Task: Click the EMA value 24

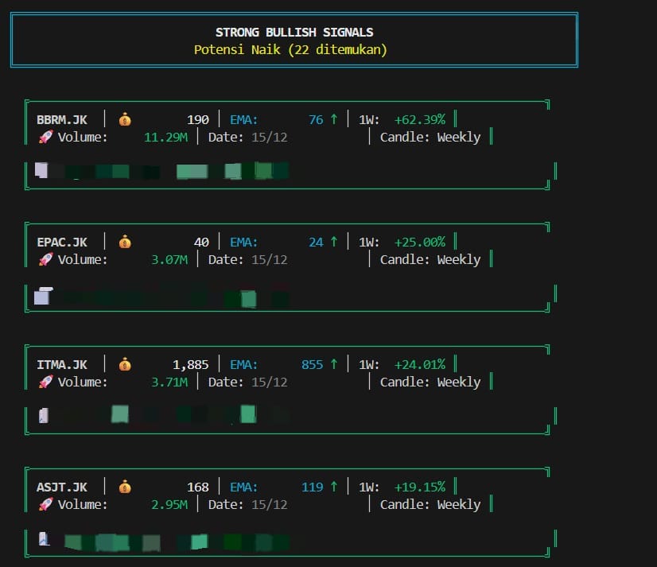Action: point(316,243)
